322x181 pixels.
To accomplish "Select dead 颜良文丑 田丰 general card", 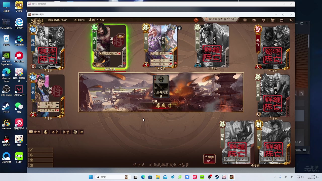I will coord(273,96).
